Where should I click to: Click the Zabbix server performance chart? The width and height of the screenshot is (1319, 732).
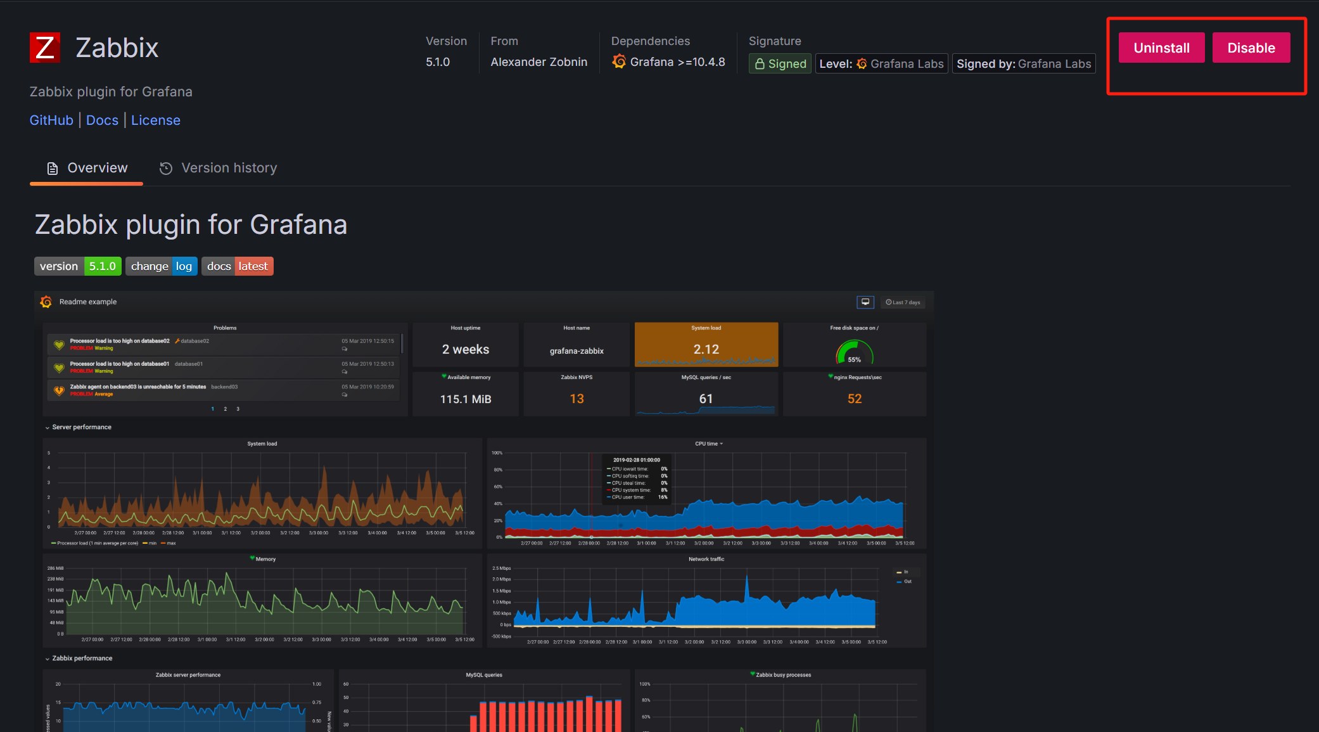(188, 701)
